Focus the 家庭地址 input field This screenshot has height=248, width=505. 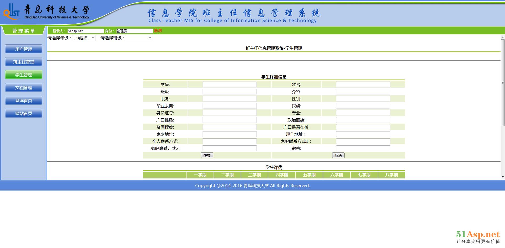coord(229,134)
